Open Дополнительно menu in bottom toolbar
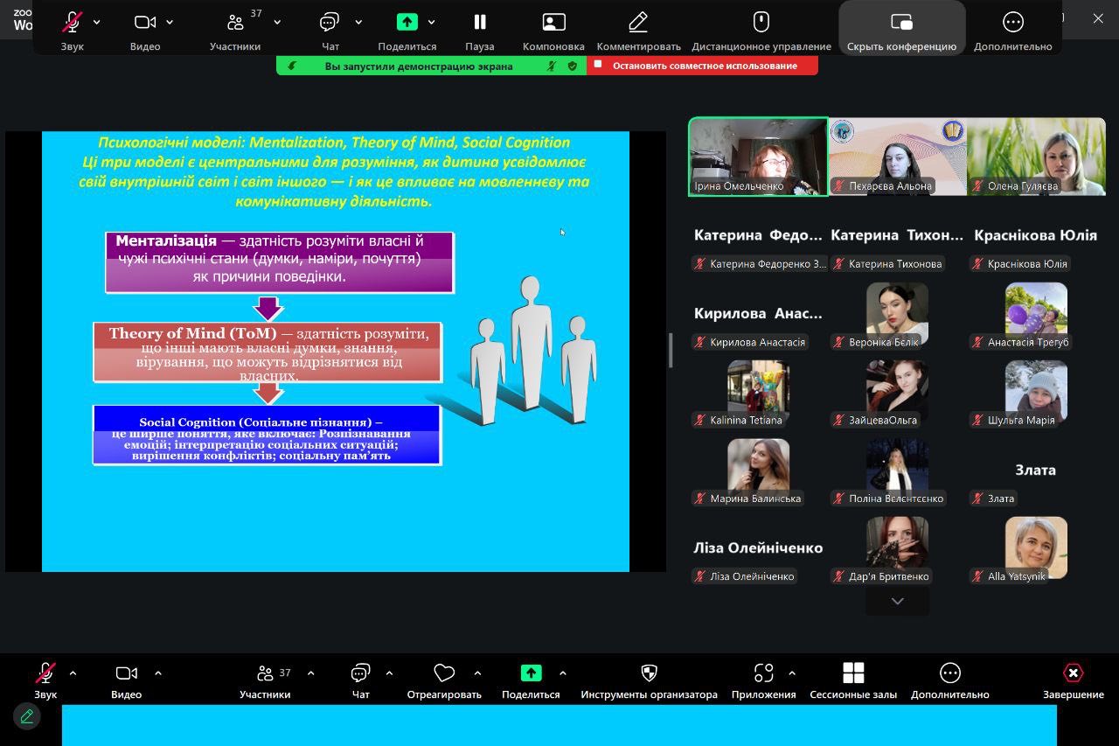The width and height of the screenshot is (1119, 746). coord(949,673)
